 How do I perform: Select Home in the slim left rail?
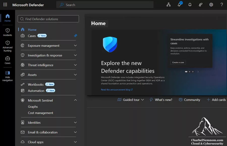(x=8, y=18)
